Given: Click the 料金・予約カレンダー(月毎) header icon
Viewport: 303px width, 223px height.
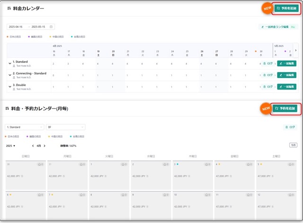Looking at the screenshot, I should (7, 108).
